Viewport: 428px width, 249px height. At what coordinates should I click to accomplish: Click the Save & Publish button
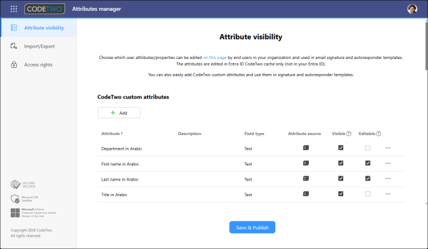pyautogui.click(x=252, y=227)
